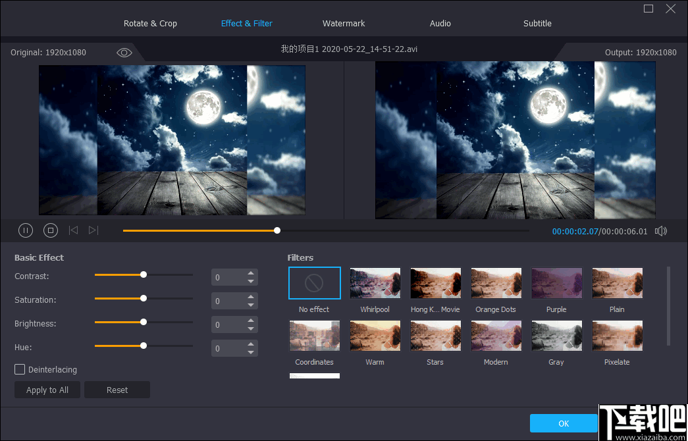Viewport: 688px width, 441px height.
Task: Decrease Saturation value with down arrow
Action: pyautogui.click(x=251, y=305)
